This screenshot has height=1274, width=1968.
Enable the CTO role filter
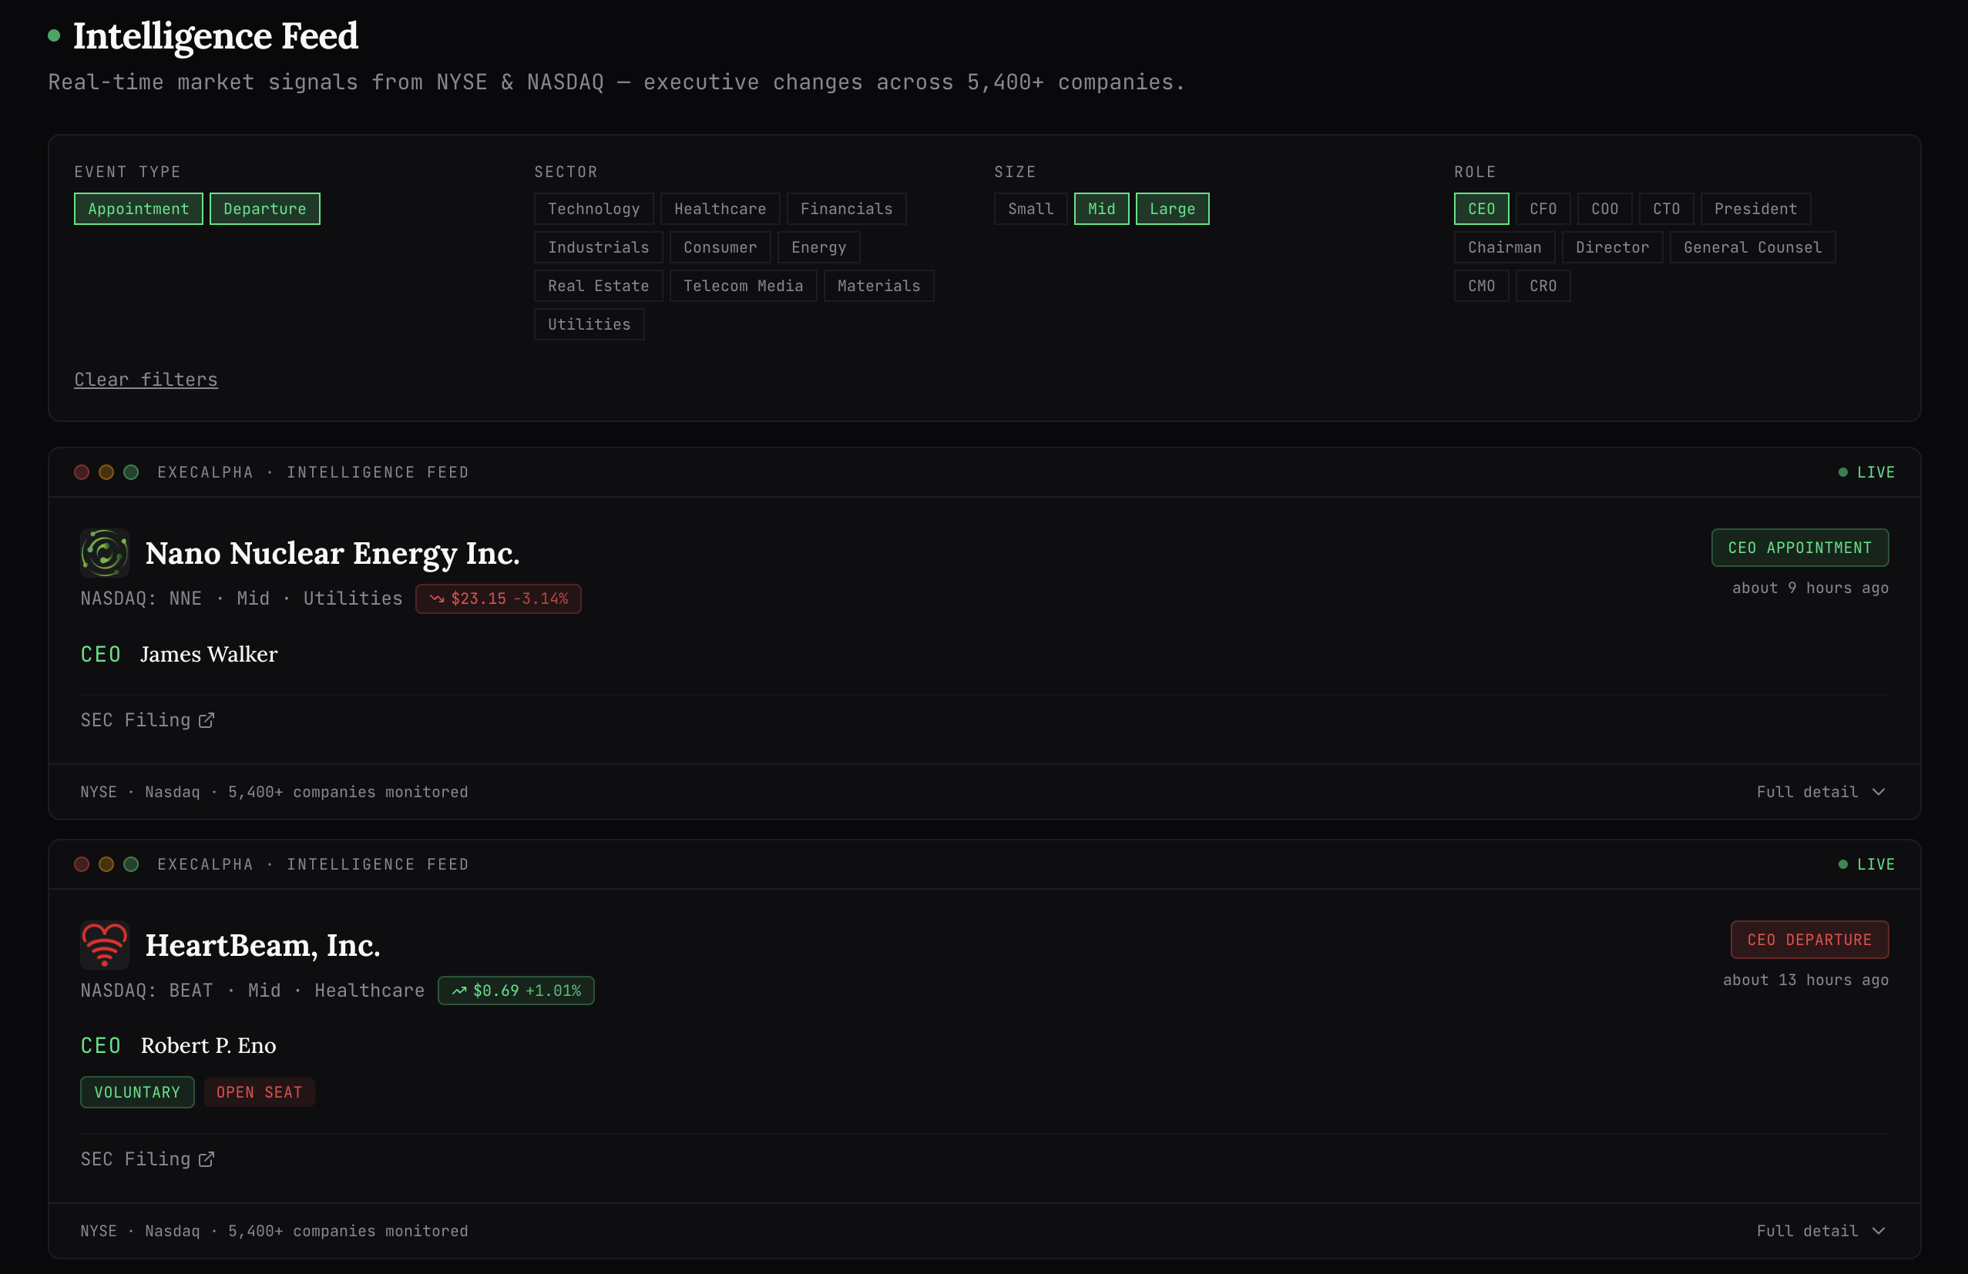click(1666, 208)
